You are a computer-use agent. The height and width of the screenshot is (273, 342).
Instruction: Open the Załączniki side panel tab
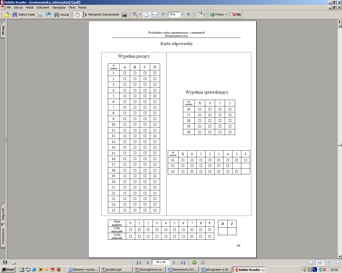pos(3,214)
